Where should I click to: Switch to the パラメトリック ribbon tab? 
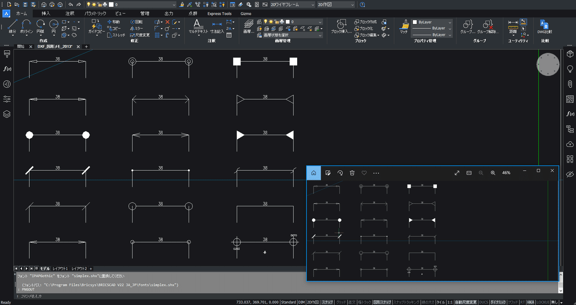pyautogui.click(x=95, y=13)
